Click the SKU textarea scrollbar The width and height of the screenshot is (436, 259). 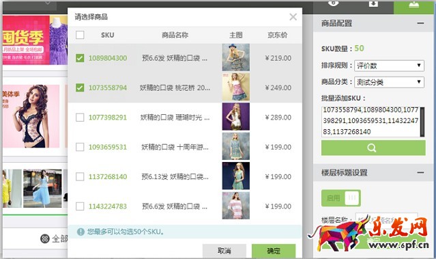[422, 122]
